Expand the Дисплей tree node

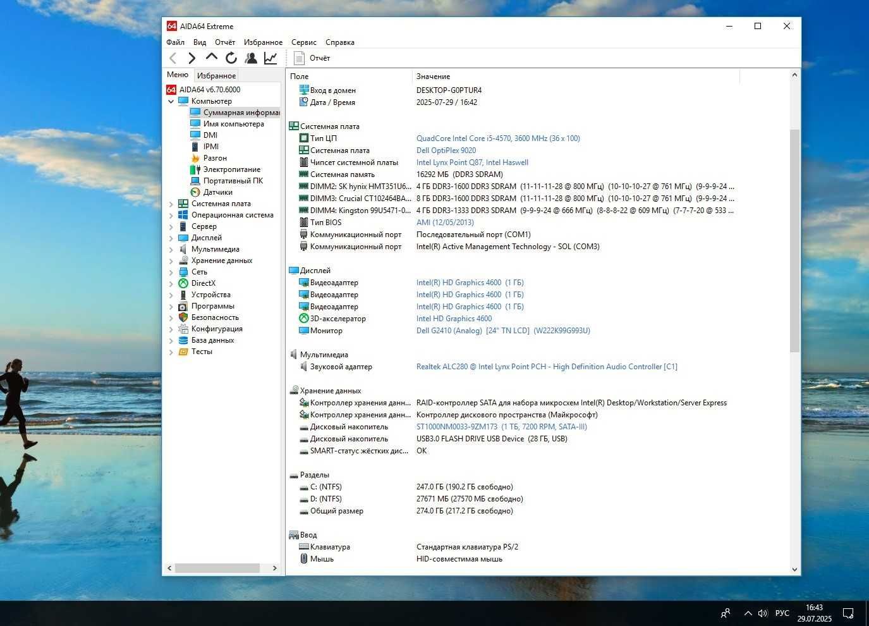[171, 238]
